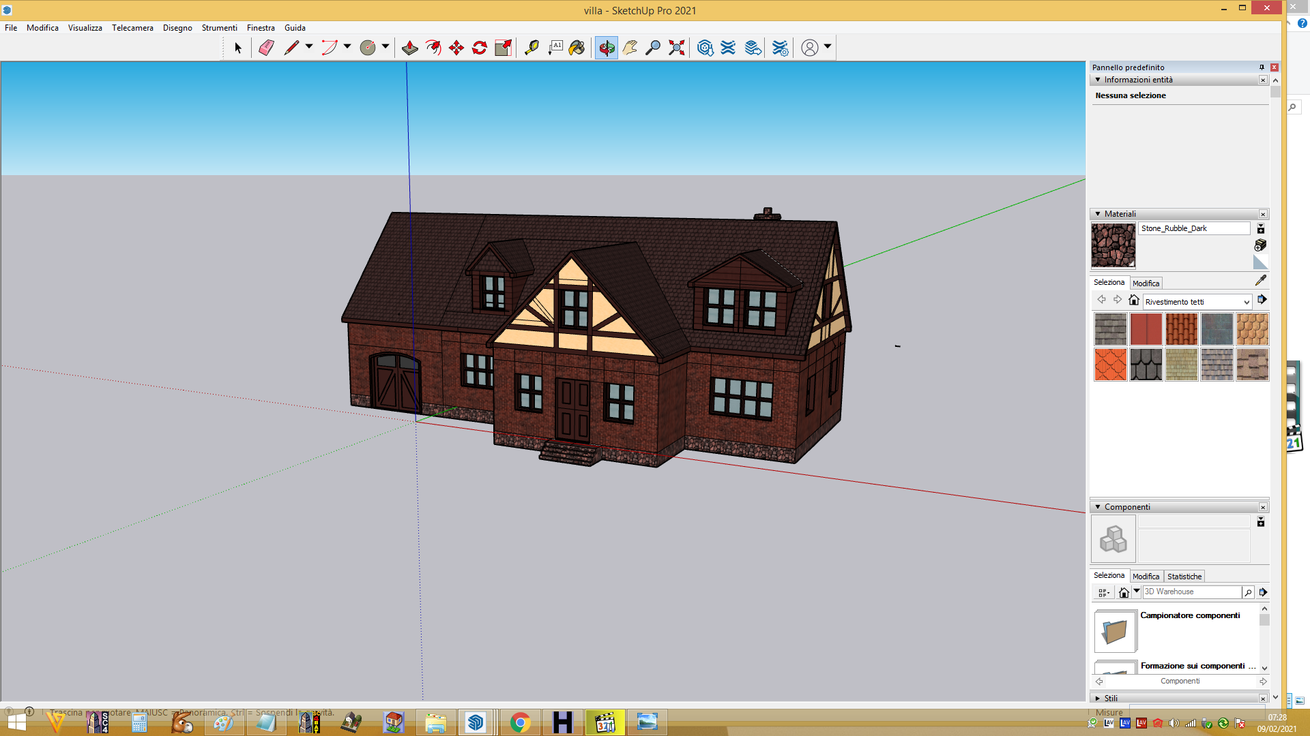Select the Tape Measure tool
Image resolution: width=1310 pixels, height=736 pixels.
532,48
